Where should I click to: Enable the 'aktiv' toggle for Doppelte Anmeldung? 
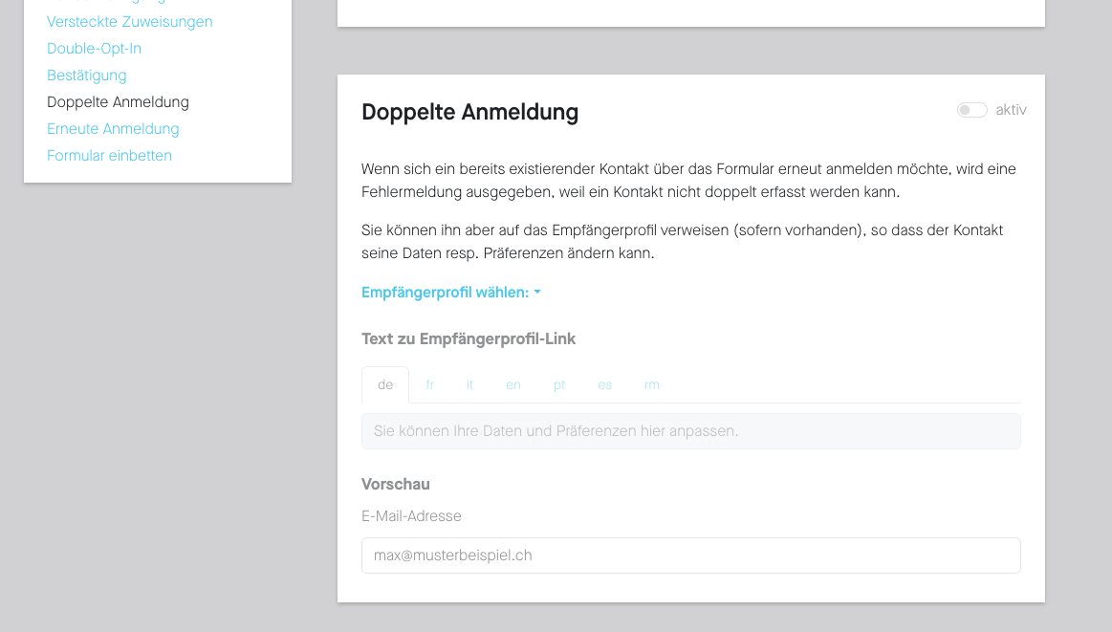971,110
